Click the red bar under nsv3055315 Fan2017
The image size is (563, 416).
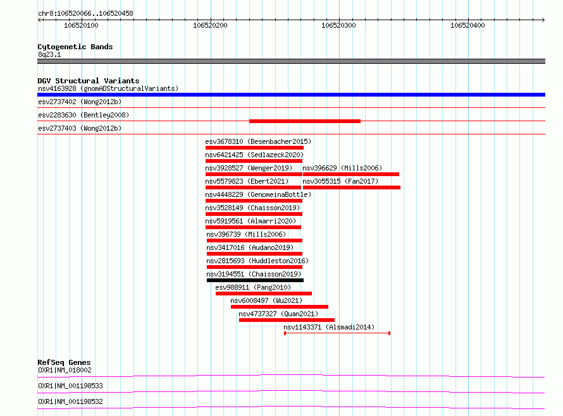tap(352, 187)
